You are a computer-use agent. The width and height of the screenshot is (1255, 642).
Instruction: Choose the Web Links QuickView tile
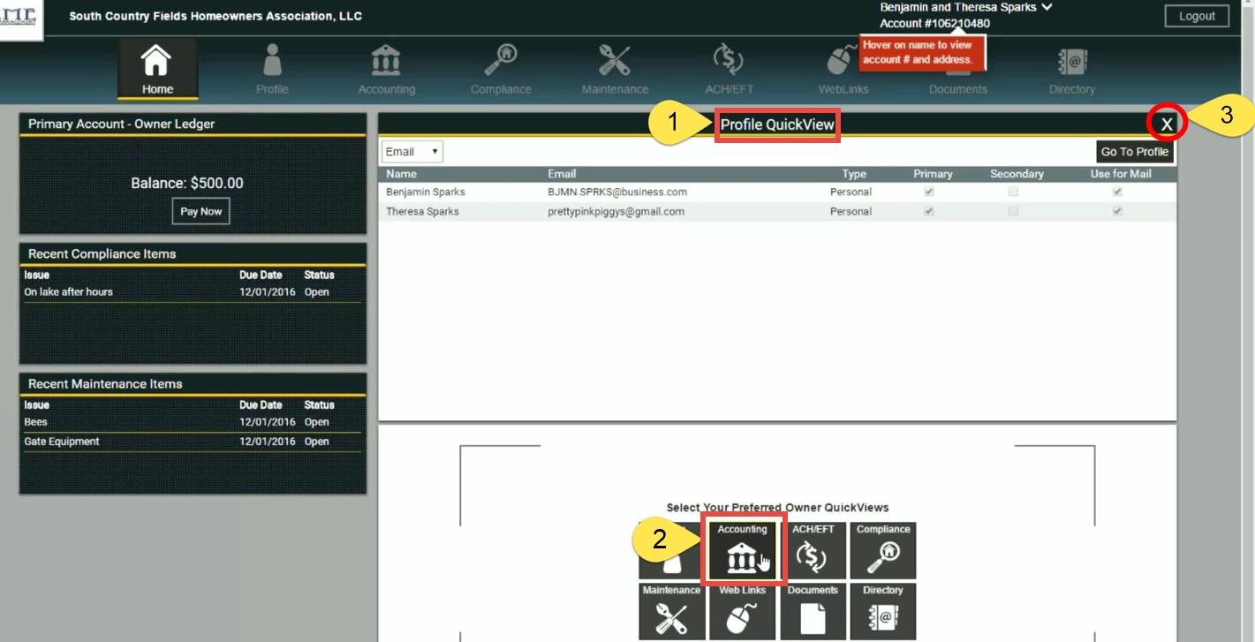click(743, 613)
